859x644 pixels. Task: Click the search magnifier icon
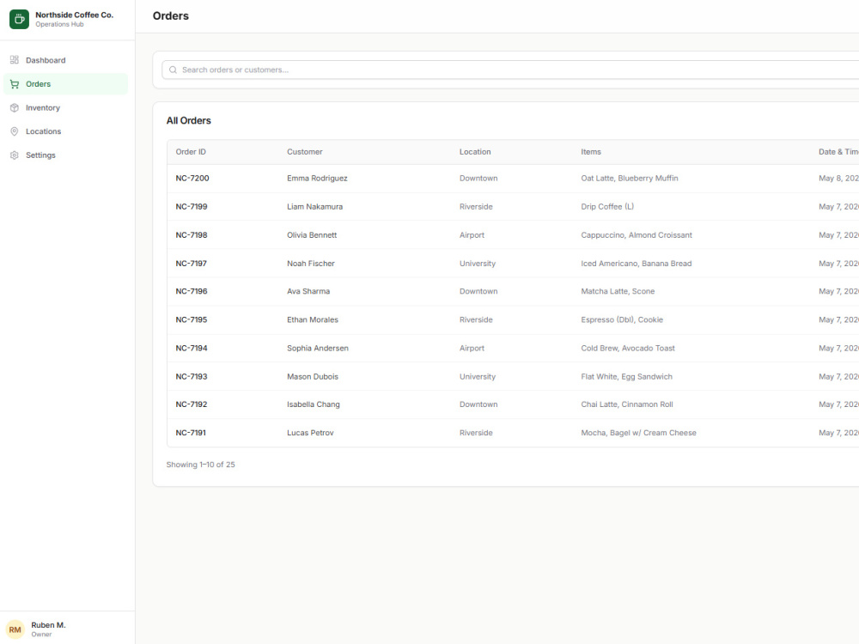[174, 70]
